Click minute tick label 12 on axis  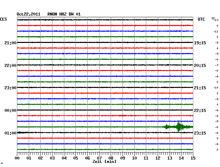pos(158,158)
